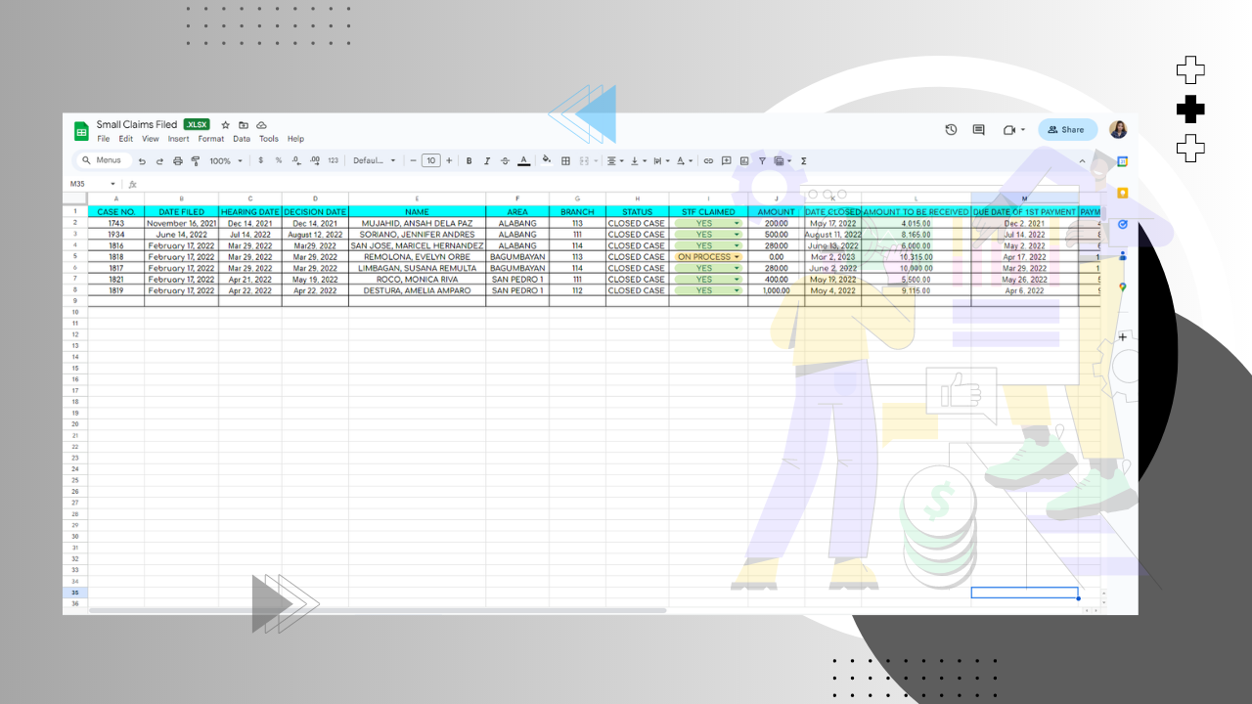Image resolution: width=1252 pixels, height=704 pixels.
Task: Open the vertical align dropdown
Action: (x=638, y=160)
